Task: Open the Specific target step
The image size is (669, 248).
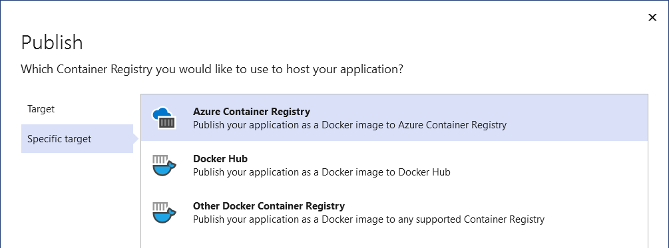Action: (x=77, y=138)
